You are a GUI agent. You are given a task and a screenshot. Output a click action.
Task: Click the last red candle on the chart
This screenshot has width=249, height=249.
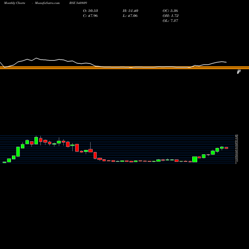227,148
